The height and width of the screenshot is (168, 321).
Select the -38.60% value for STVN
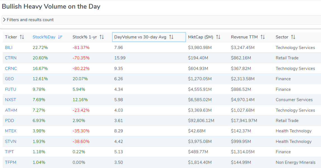[x=81, y=142]
